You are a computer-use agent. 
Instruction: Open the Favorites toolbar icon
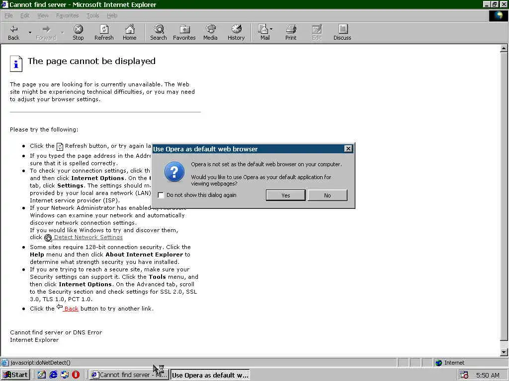point(184,32)
